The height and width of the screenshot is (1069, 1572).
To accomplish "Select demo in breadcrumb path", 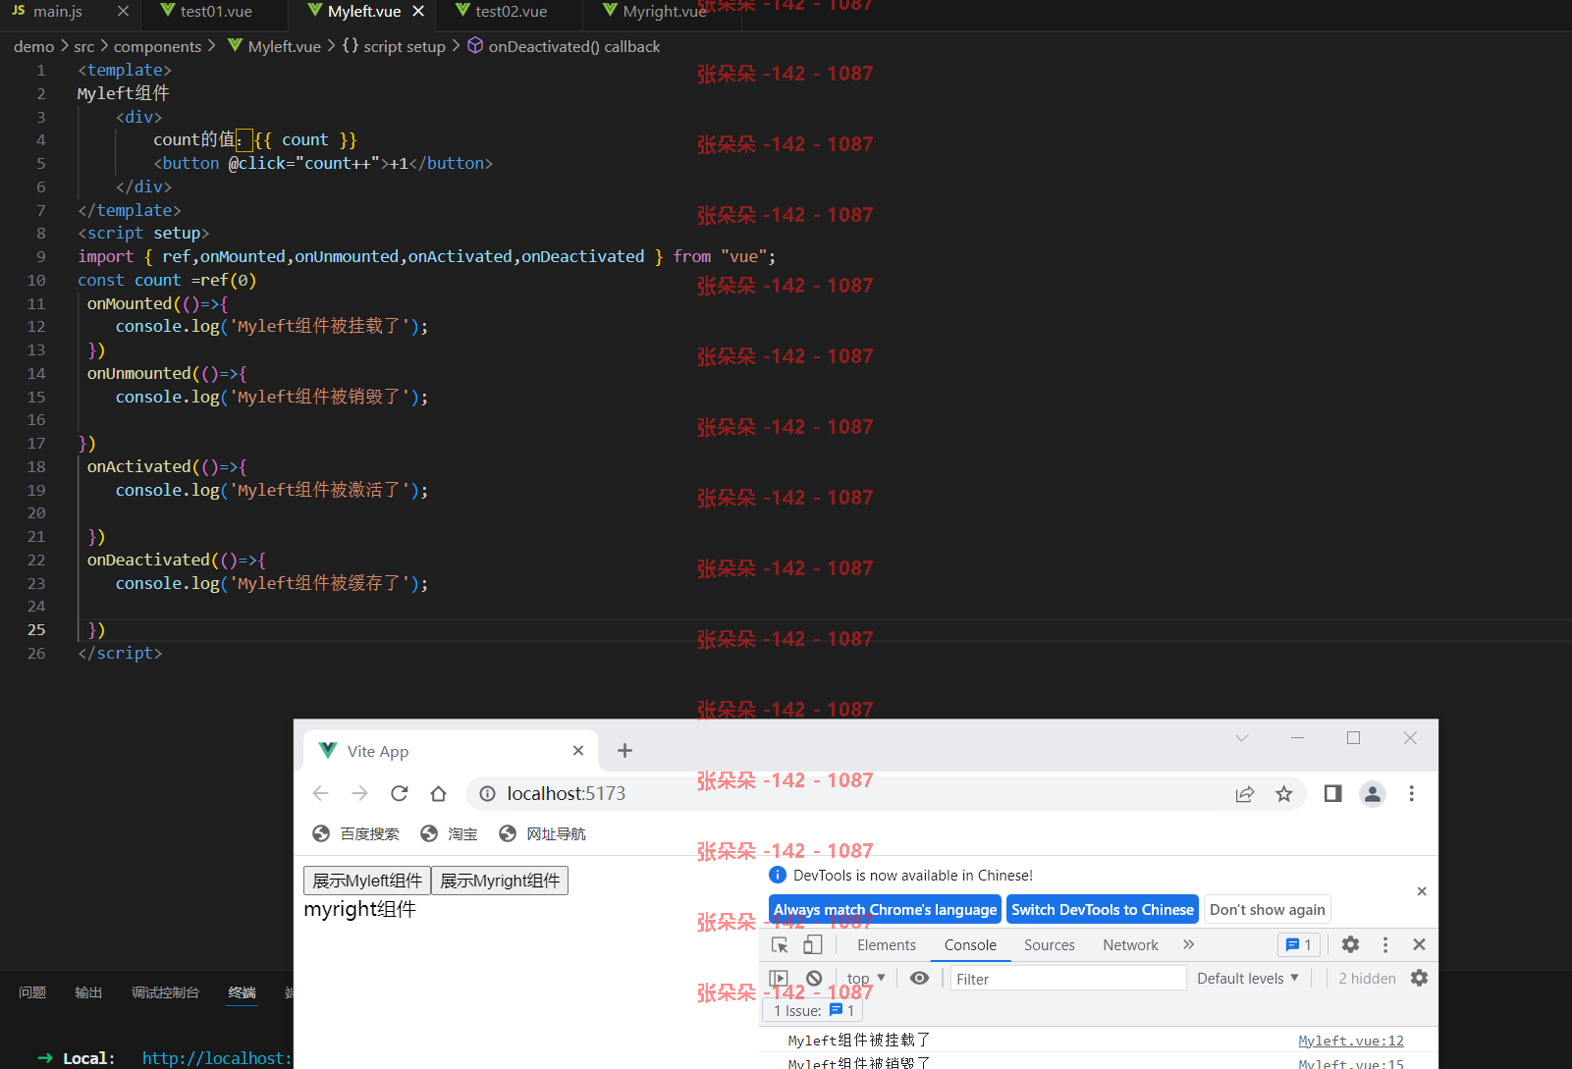I will coord(33,46).
